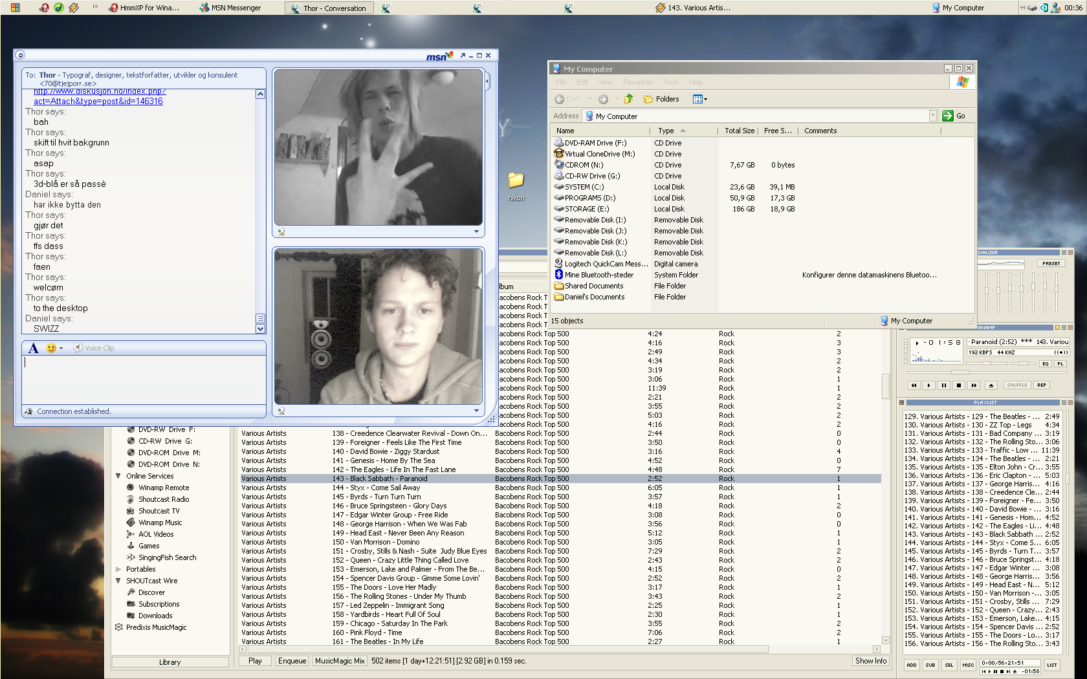Click the Winamp song seek bar slider

pyautogui.click(x=960, y=372)
